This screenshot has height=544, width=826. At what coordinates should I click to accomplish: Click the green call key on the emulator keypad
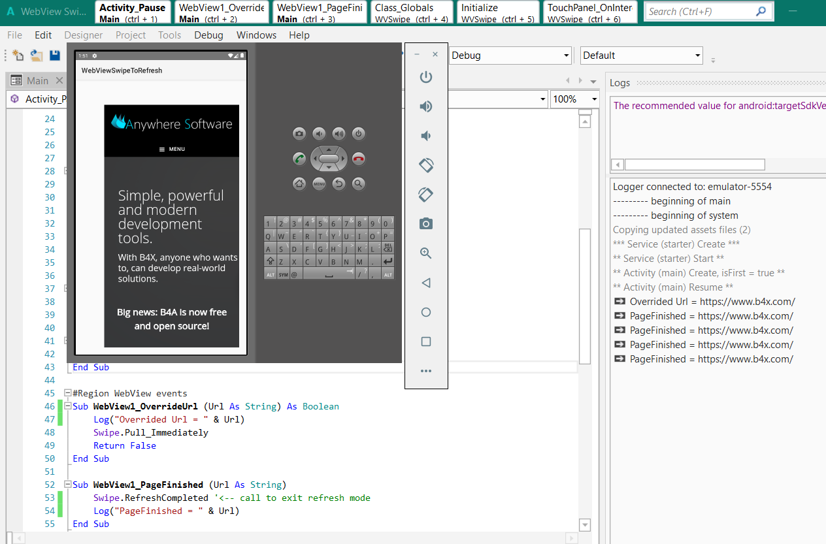299,159
